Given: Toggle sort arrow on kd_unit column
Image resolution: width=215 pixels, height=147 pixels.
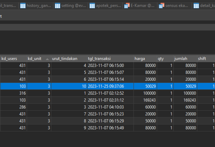Looking at the screenshot, I should pos(47,59).
